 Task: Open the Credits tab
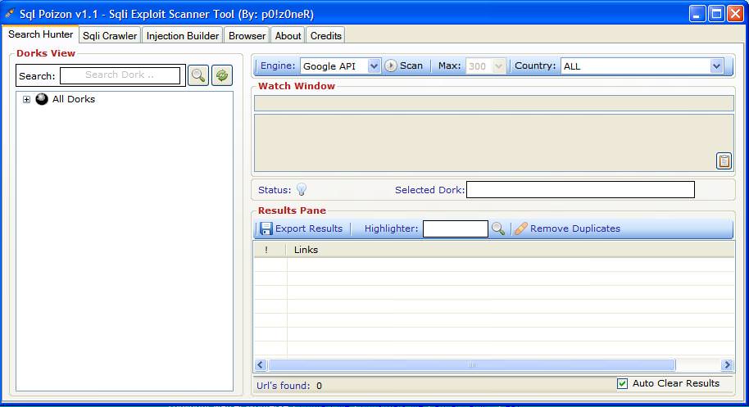[326, 36]
